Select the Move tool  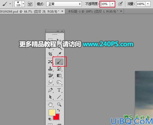[x=59, y=40]
